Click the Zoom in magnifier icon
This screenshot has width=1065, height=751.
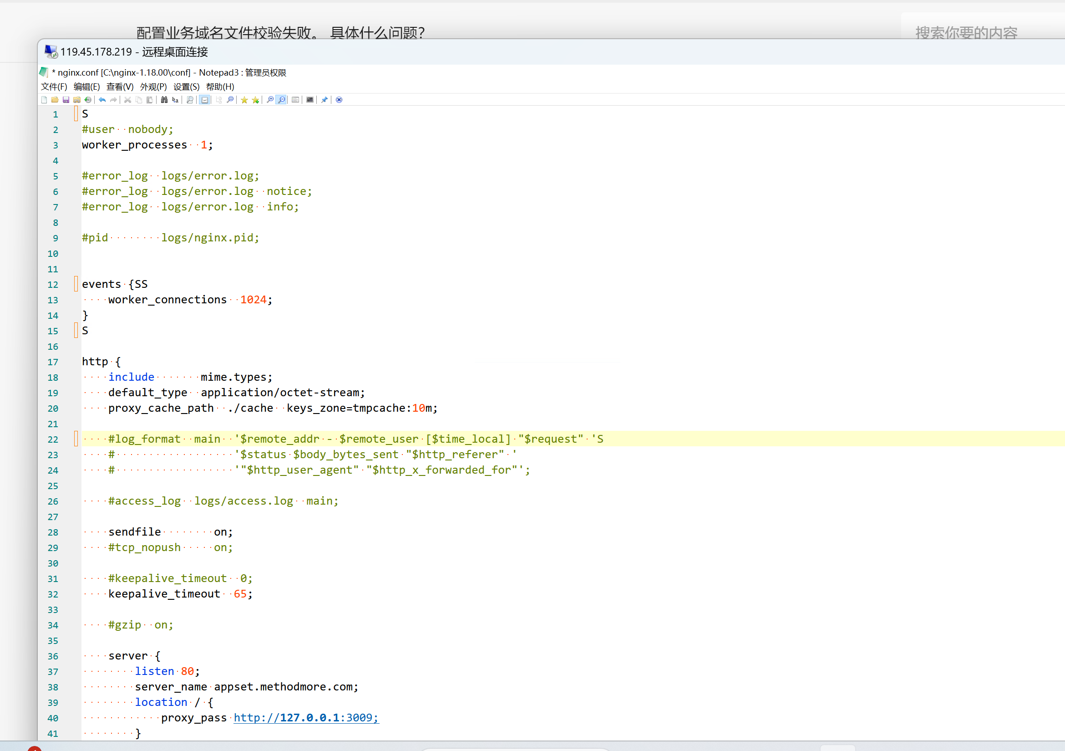[x=270, y=100]
